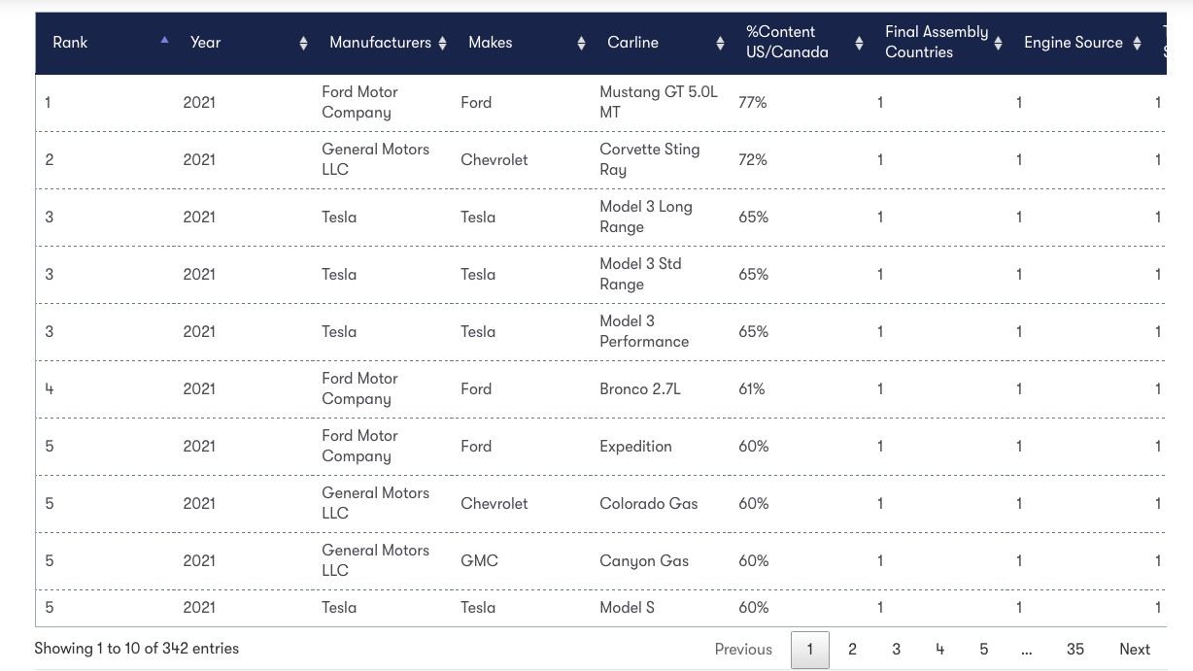The height and width of the screenshot is (671, 1193).
Task: Click the Next page button
Action: click(1134, 650)
